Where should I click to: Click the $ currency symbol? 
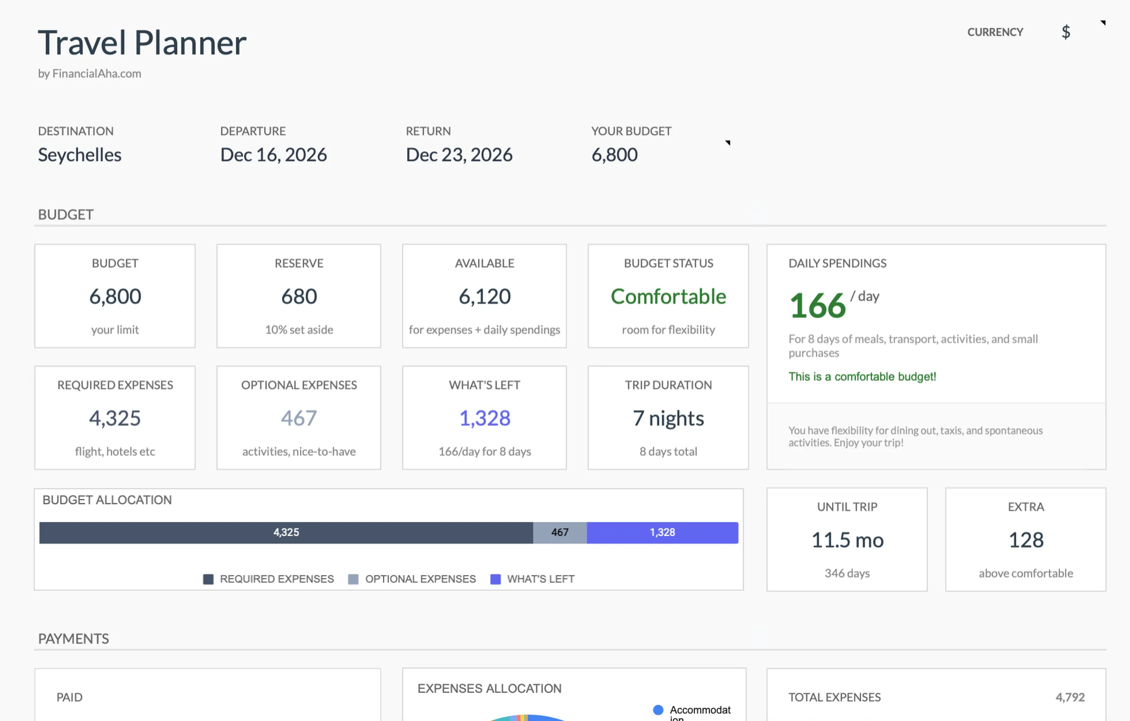tap(1065, 32)
